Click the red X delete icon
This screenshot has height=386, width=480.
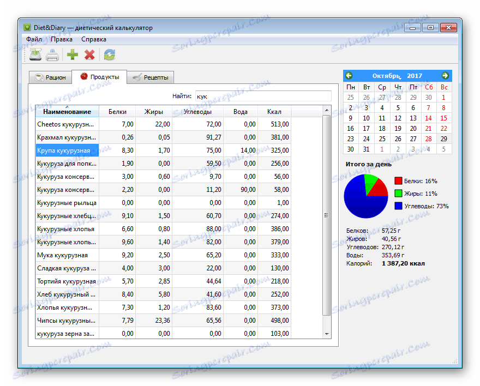pyautogui.click(x=89, y=55)
